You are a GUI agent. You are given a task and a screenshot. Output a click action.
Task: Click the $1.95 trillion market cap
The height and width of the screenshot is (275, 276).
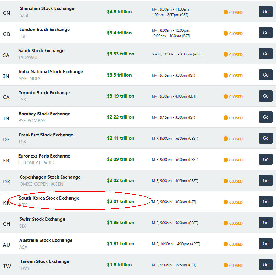coord(121,223)
